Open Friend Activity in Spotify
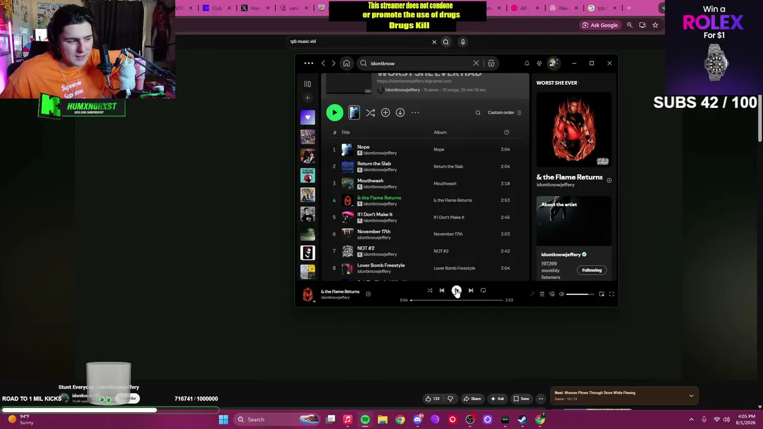Image resolution: width=763 pixels, height=429 pixels. coord(539,63)
